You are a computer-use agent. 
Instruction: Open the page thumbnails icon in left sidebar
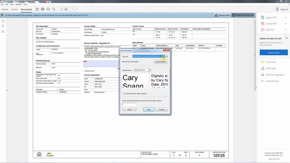pos(3,21)
